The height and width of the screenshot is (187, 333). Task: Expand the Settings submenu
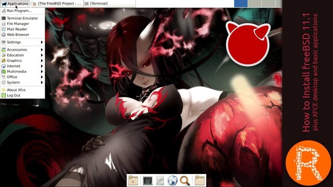point(22,42)
